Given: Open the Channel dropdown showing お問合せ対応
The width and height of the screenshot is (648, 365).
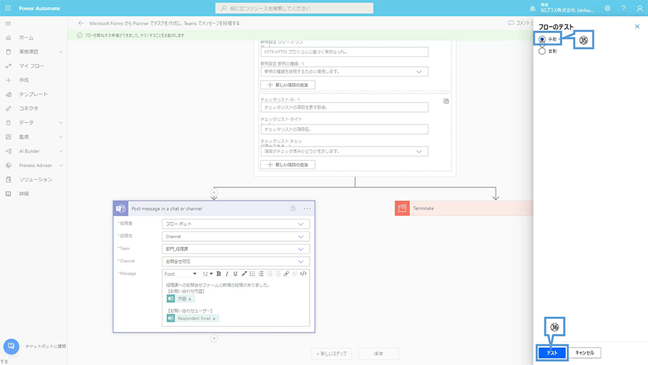Looking at the screenshot, I should tap(236, 262).
